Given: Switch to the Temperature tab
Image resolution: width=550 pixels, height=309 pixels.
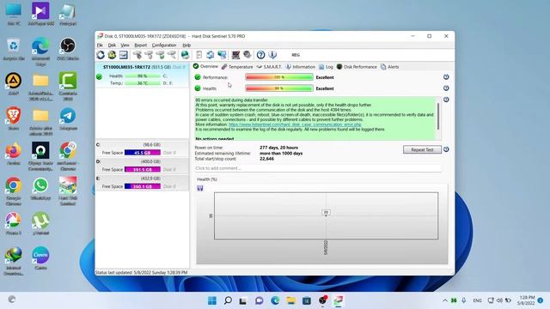Looking at the screenshot, I should [x=237, y=67].
